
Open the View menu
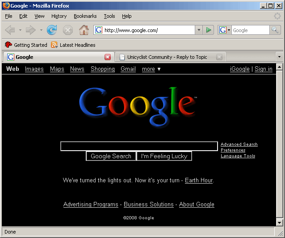39,16
